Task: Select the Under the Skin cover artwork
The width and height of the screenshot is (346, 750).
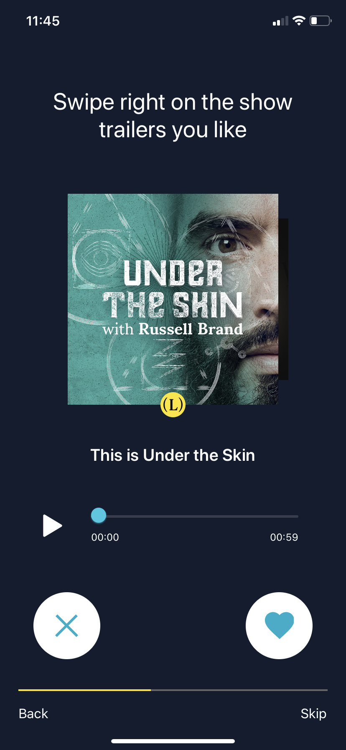Action: pyautogui.click(x=173, y=299)
